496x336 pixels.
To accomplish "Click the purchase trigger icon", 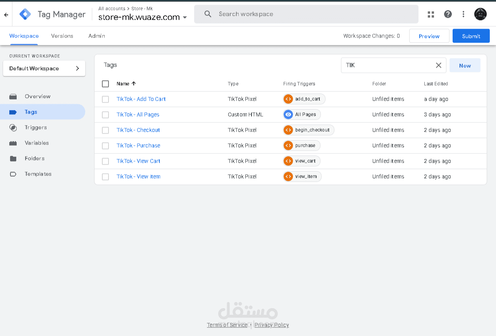I will click(288, 145).
